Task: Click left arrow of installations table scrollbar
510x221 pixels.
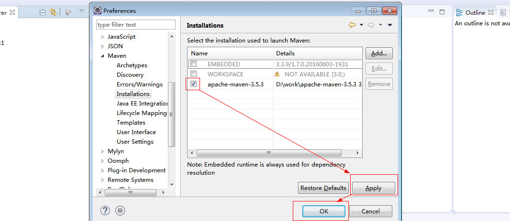Action: (191, 153)
